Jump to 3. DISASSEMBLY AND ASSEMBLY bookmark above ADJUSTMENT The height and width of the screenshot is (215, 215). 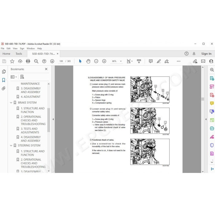tap(31, 90)
